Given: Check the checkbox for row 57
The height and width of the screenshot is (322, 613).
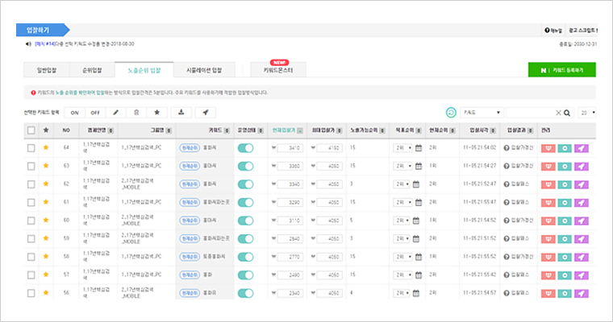Looking at the screenshot, I should pyautogui.click(x=31, y=275).
